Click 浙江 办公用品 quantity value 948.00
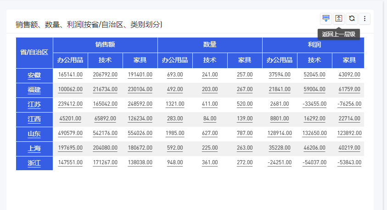Viewport: 387px width, 210px height. (175, 162)
